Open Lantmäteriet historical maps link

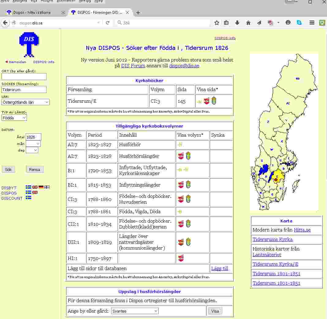click(x=267, y=254)
